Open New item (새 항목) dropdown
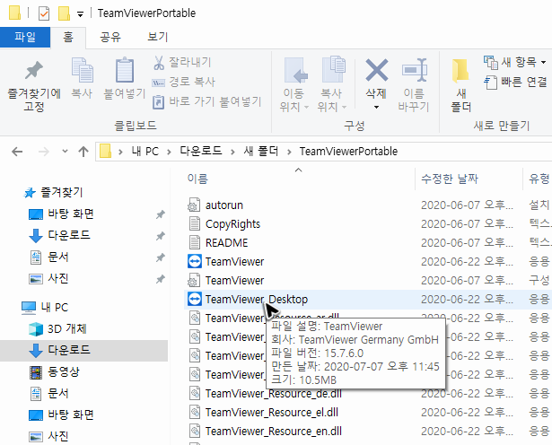 tap(515, 62)
